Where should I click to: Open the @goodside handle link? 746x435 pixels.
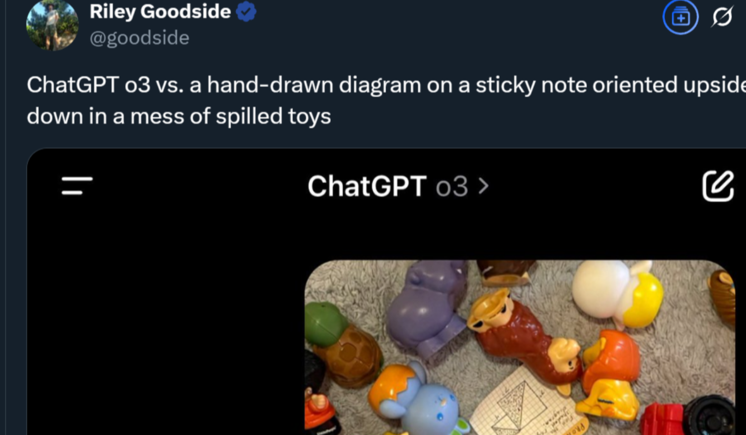[140, 38]
